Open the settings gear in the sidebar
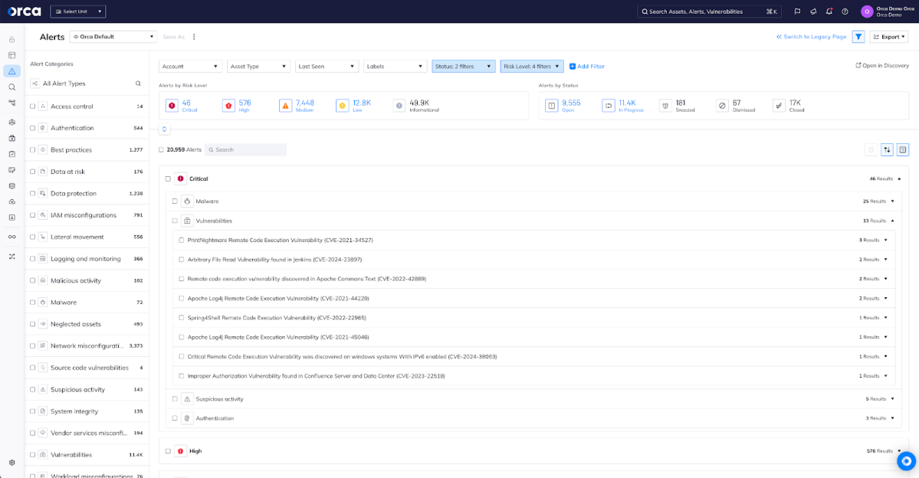This screenshot has width=919, height=478. pyautogui.click(x=11, y=462)
